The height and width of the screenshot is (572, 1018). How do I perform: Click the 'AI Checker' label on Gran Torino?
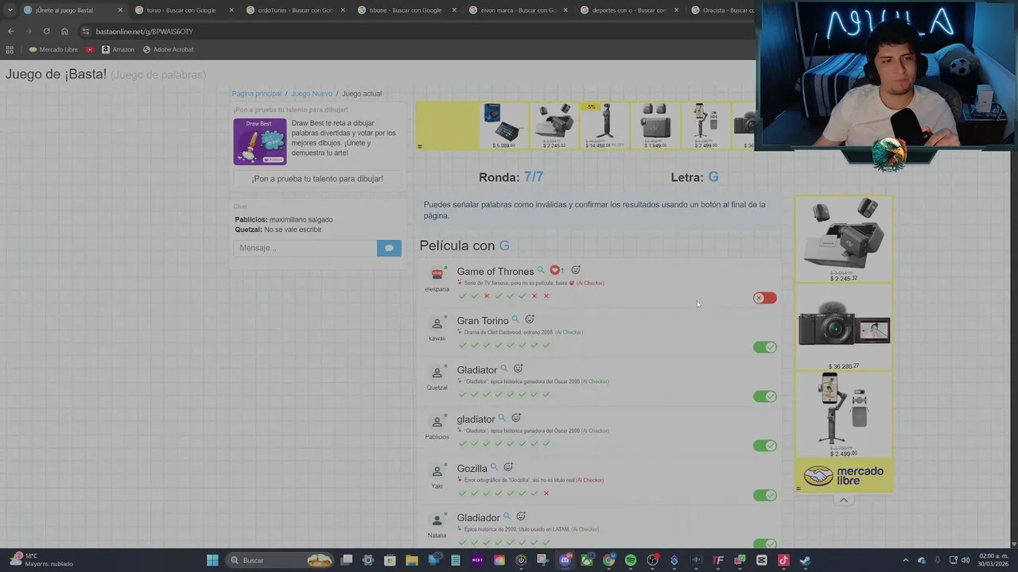tap(569, 332)
